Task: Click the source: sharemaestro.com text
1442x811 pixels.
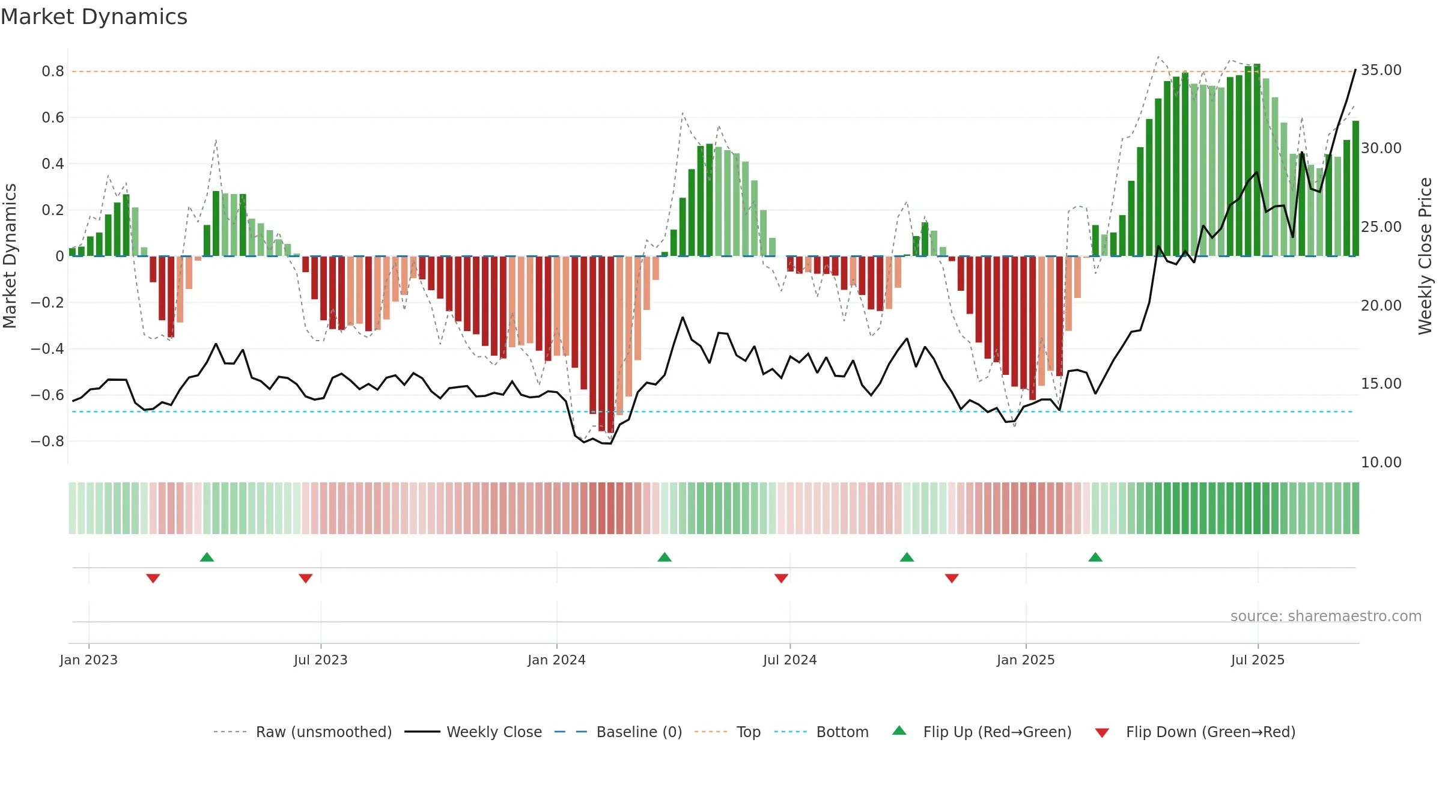Action: coord(1326,616)
